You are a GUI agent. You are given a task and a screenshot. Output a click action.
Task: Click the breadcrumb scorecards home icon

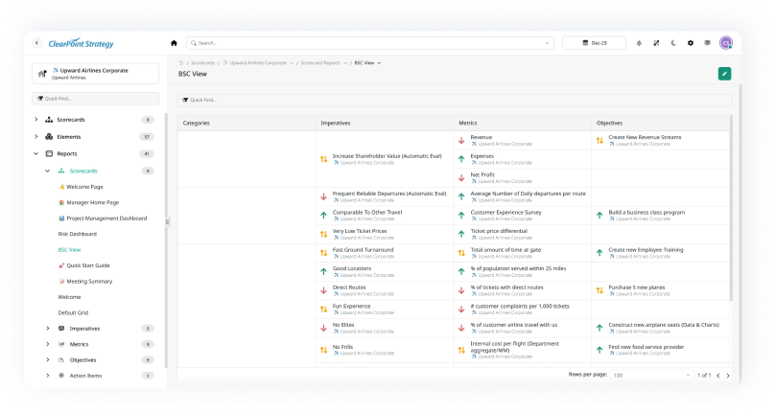point(180,63)
